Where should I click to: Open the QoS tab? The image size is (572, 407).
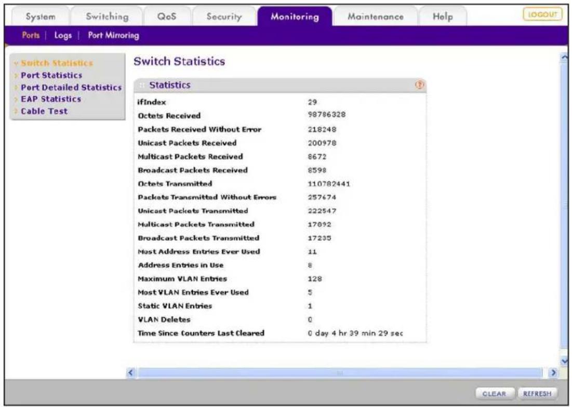coord(167,17)
